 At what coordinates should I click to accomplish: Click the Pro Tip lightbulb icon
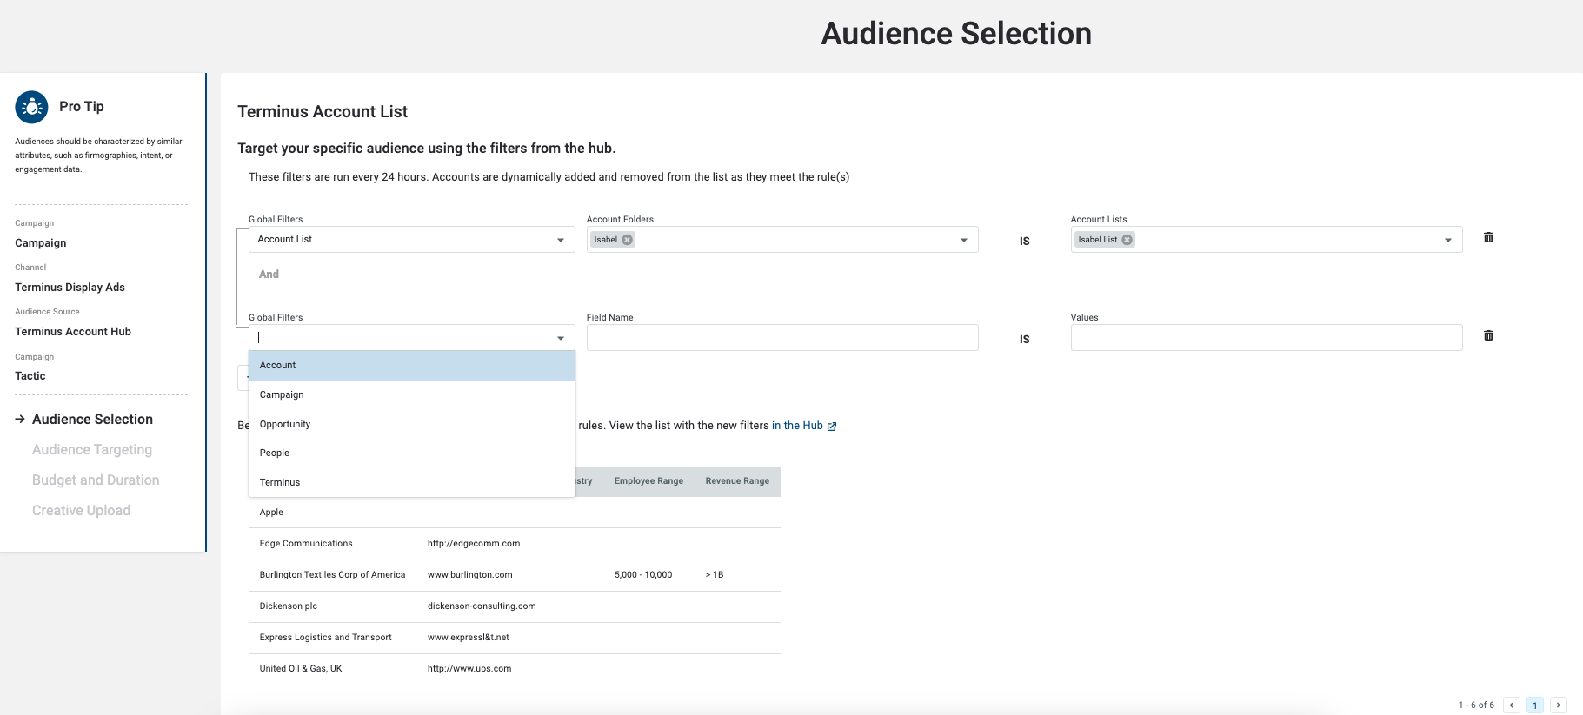(32, 107)
